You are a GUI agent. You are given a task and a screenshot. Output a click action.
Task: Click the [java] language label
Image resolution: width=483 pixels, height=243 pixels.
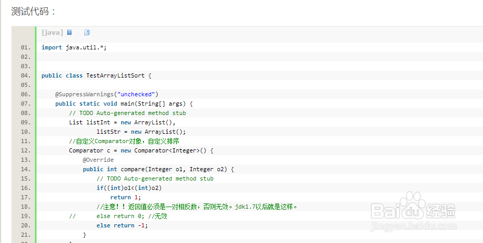(x=52, y=32)
